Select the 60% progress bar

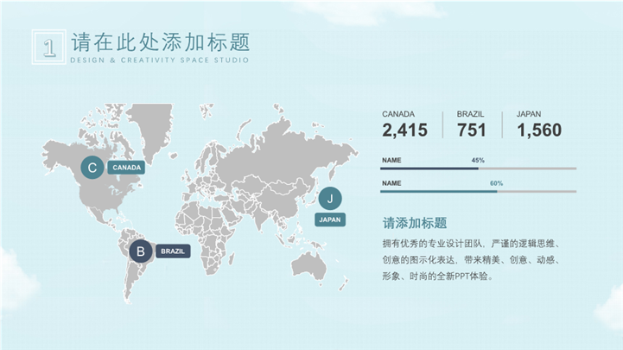click(x=478, y=191)
